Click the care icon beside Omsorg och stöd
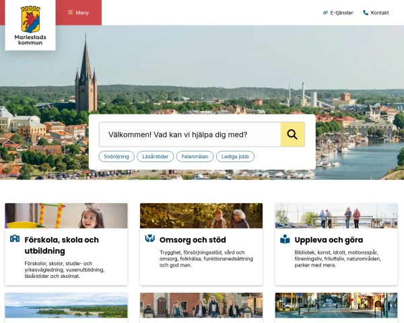Screen dimensions: 404x323 (150, 239)
